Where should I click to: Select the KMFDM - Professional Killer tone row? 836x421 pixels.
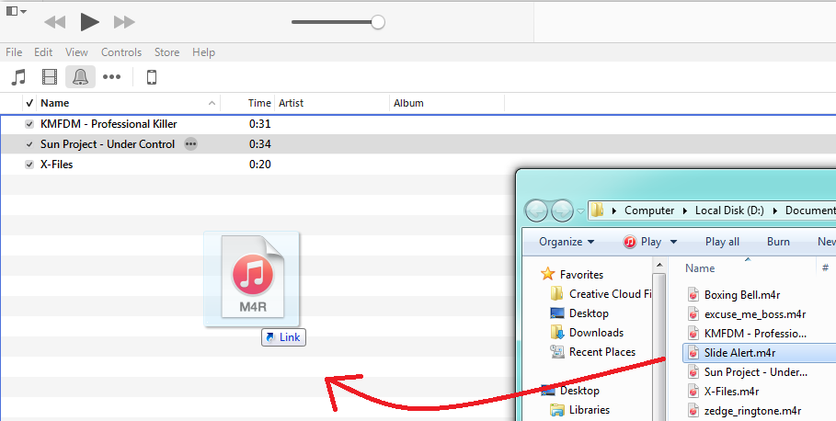tap(418, 124)
